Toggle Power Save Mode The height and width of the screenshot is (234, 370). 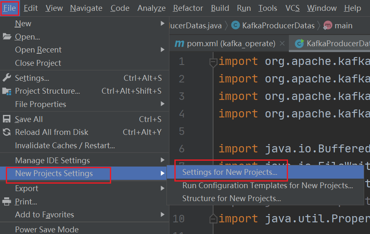click(x=47, y=229)
